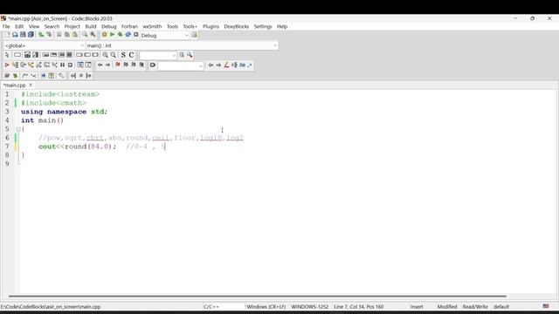Click the flag icon in the status bar

point(546,306)
